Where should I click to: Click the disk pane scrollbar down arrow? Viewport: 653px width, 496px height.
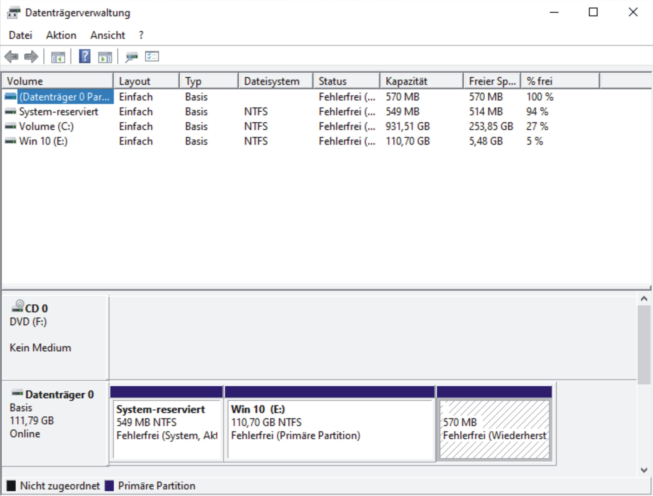[644, 470]
